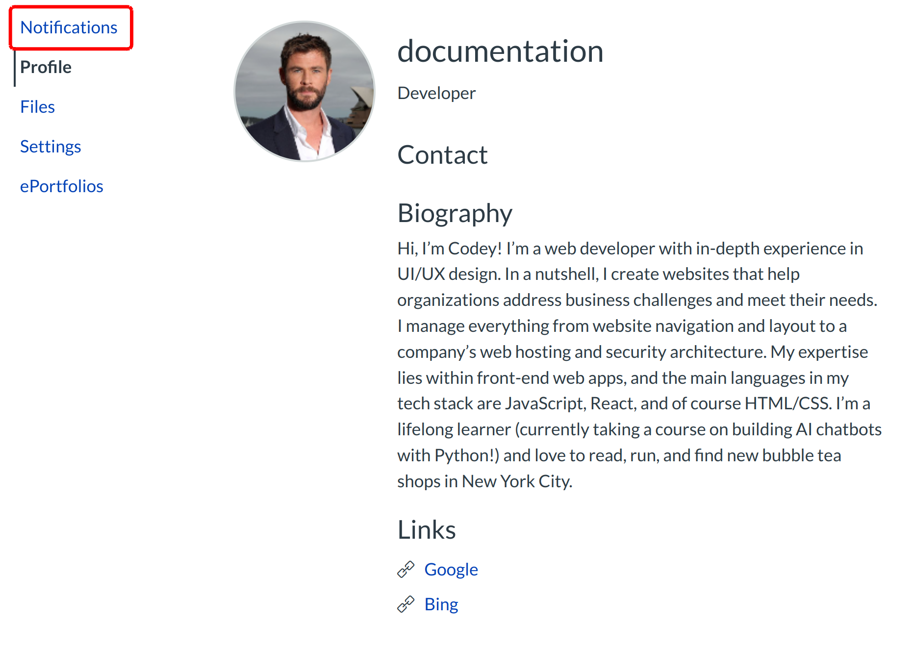Click "New York City" in the biography
The width and height of the screenshot is (914, 649).
click(x=517, y=481)
